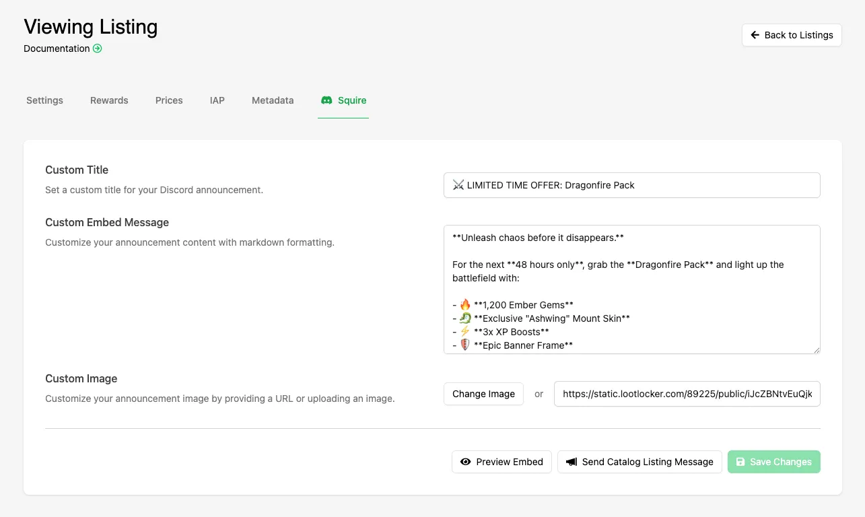
Task: Click the "Epic Banner Frame" line
Action: [x=513, y=345]
